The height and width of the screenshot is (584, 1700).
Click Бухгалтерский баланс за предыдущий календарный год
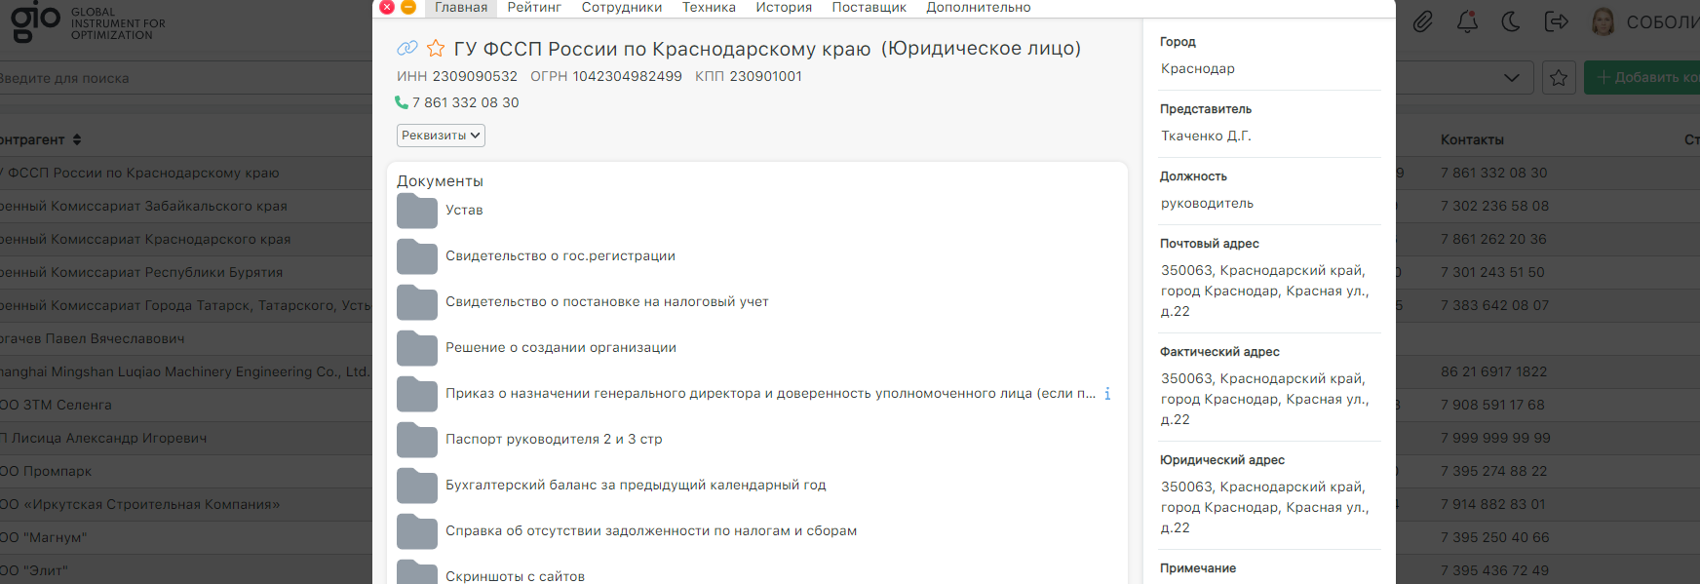pyautogui.click(x=636, y=486)
